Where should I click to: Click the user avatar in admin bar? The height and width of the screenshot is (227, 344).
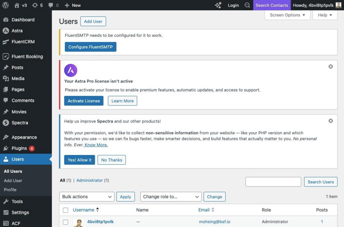339,5
